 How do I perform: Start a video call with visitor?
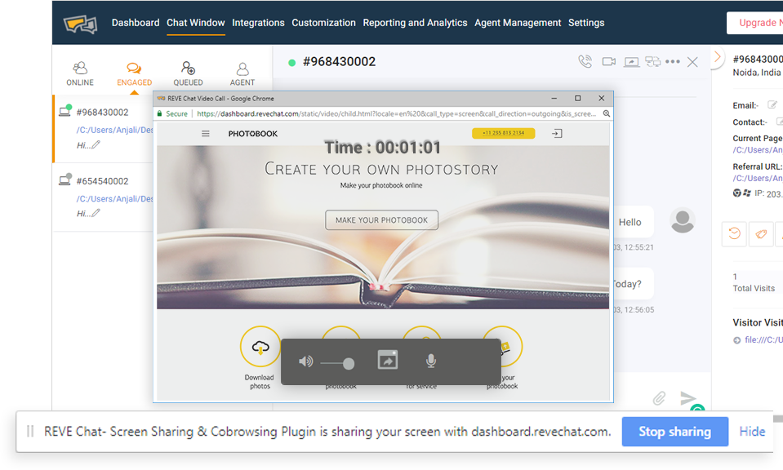pyautogui.click(x=609, y=61)
